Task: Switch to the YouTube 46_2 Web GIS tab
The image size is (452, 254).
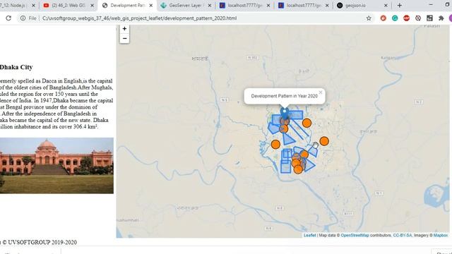Action: (x=69, y=6)
